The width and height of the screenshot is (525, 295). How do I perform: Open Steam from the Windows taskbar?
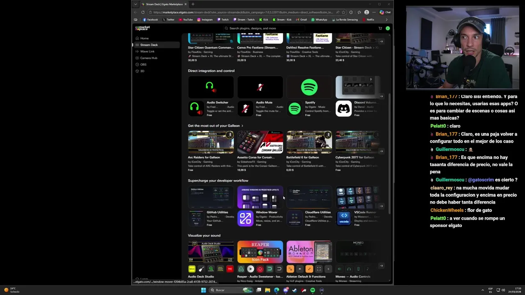(x=294, y=290)
